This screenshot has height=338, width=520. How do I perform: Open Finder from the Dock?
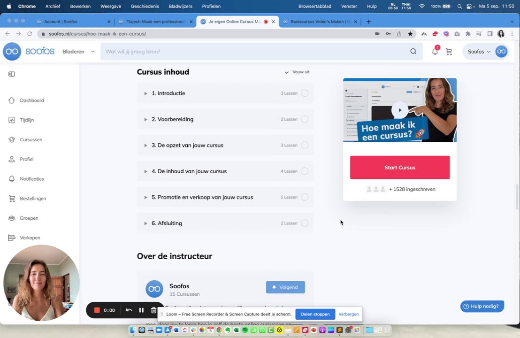[133, 330]
